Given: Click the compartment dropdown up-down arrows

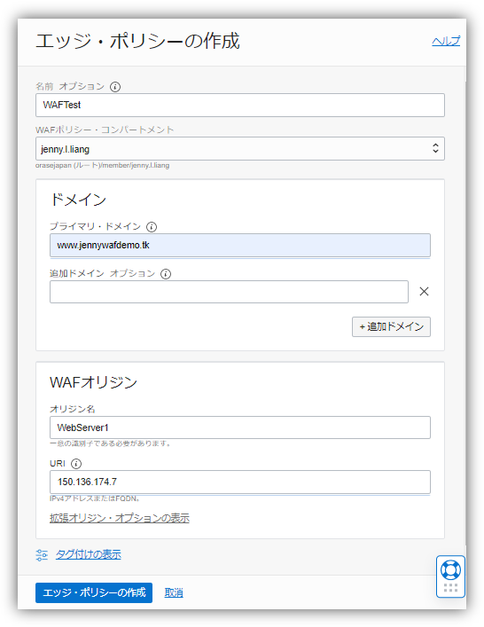Looking at the screenshot, I should click(x=435, y=148).
